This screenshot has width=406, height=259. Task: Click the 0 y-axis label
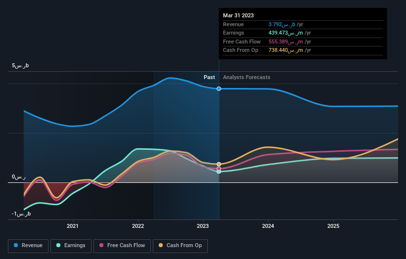pyautogui.click(x=19, y=177)
